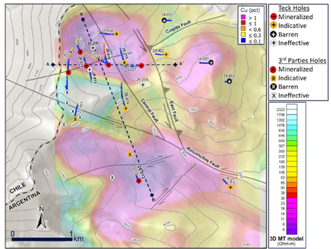Select mineralized hole marker 26-011
Image resolution: width=331 pixels, height=249 pixels.
pos(86,66)
